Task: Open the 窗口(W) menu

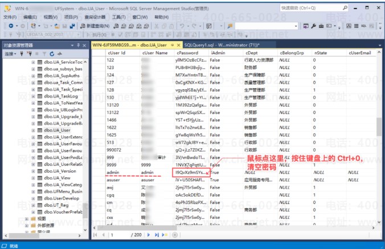Action: pos(140,17)
